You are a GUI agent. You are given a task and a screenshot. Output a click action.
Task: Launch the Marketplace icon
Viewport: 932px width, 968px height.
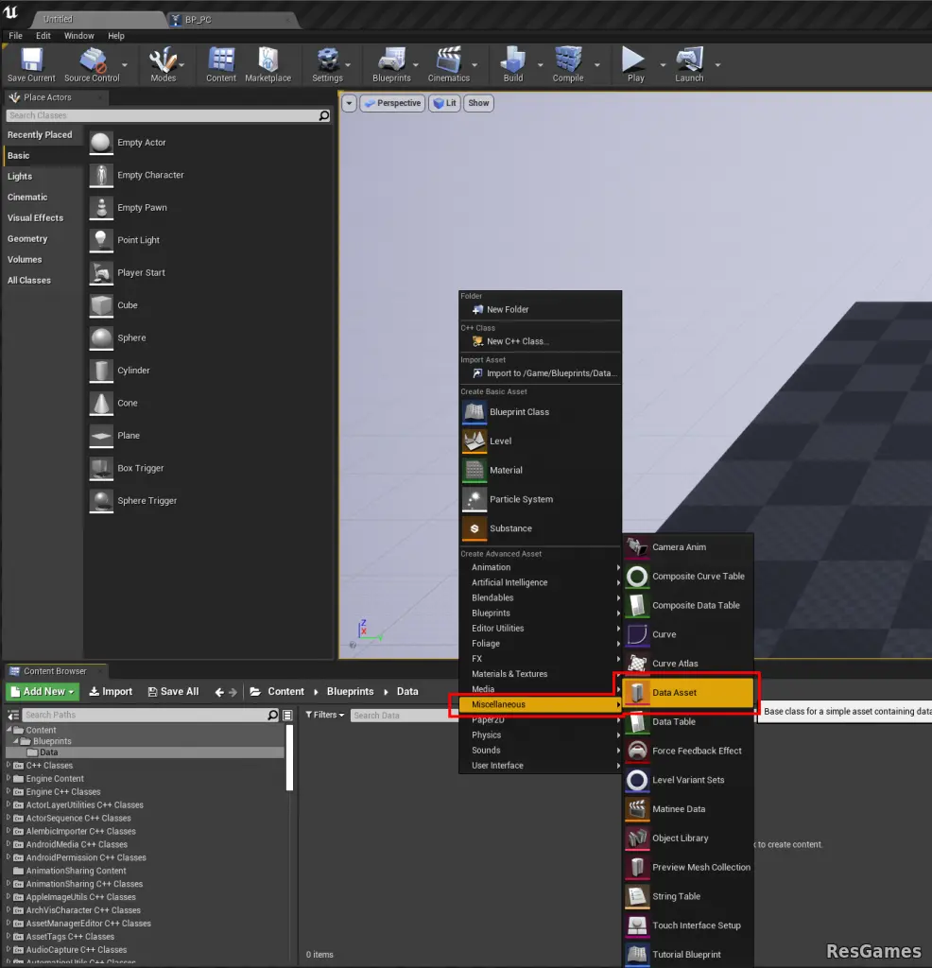point(268,65)
